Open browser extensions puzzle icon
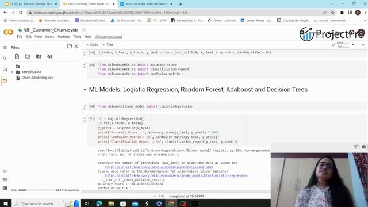Image resolution: width=368 pixels, height=207 pixels. click(x=342, y=13)
